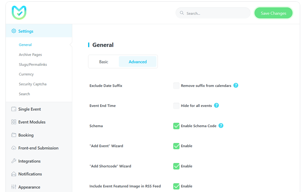308x192 pixels.
Task: Show help for Remove suffix from calendars
Action: 236,85
